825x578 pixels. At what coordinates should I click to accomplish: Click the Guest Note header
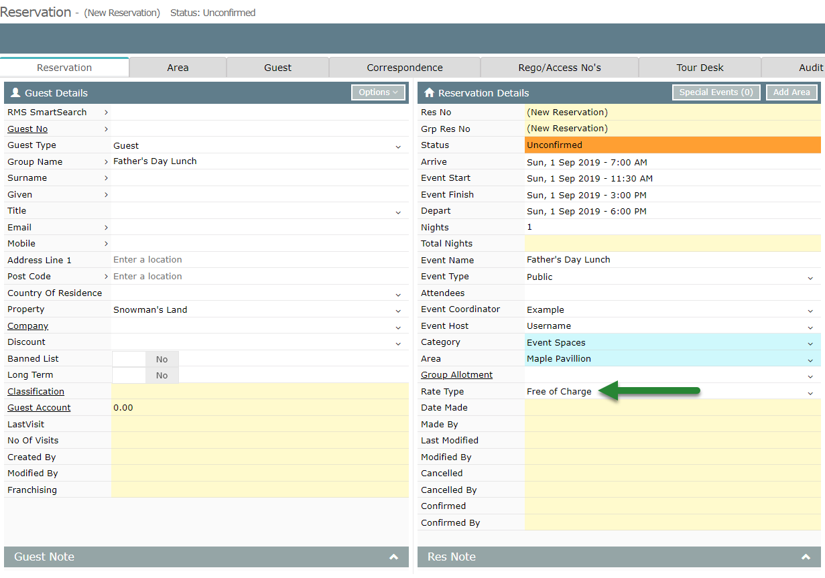tap(206, 557)
